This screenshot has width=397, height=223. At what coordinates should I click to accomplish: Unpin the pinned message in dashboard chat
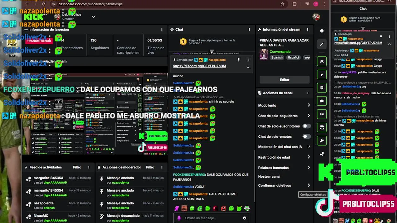239,60
